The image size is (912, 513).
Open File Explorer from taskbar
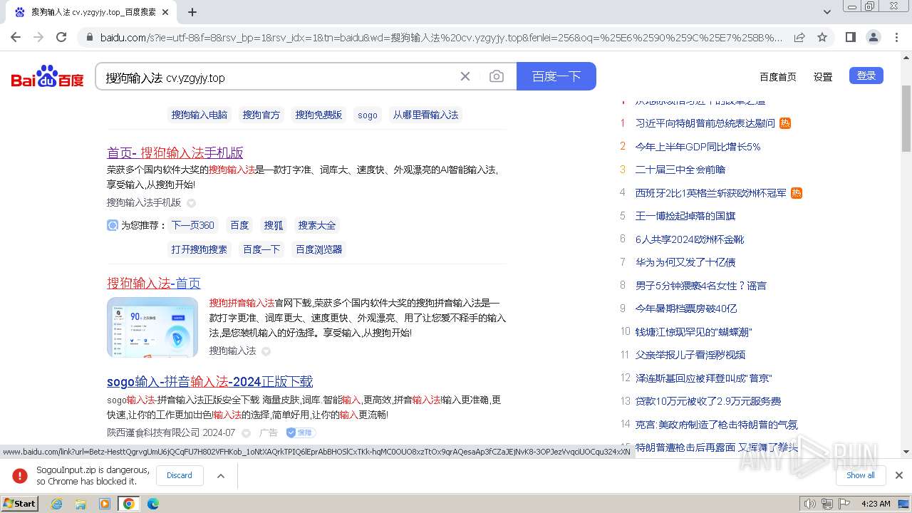(x=81, y=504)
